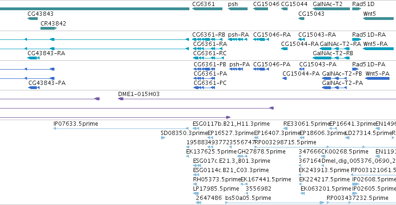Select the CG43843 gene label

pyautogui.click(x=40, y=13)
